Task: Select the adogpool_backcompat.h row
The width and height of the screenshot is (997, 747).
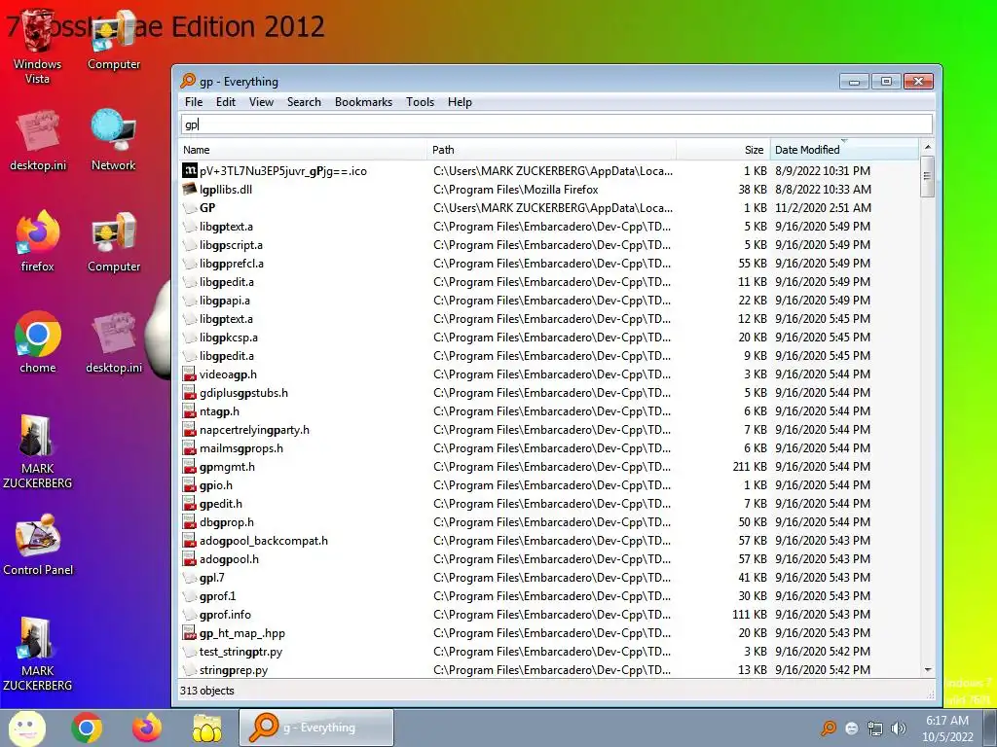Action: tap(549, 541)
